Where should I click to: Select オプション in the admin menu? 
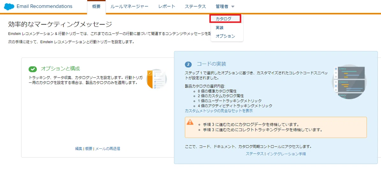point(225,36)
